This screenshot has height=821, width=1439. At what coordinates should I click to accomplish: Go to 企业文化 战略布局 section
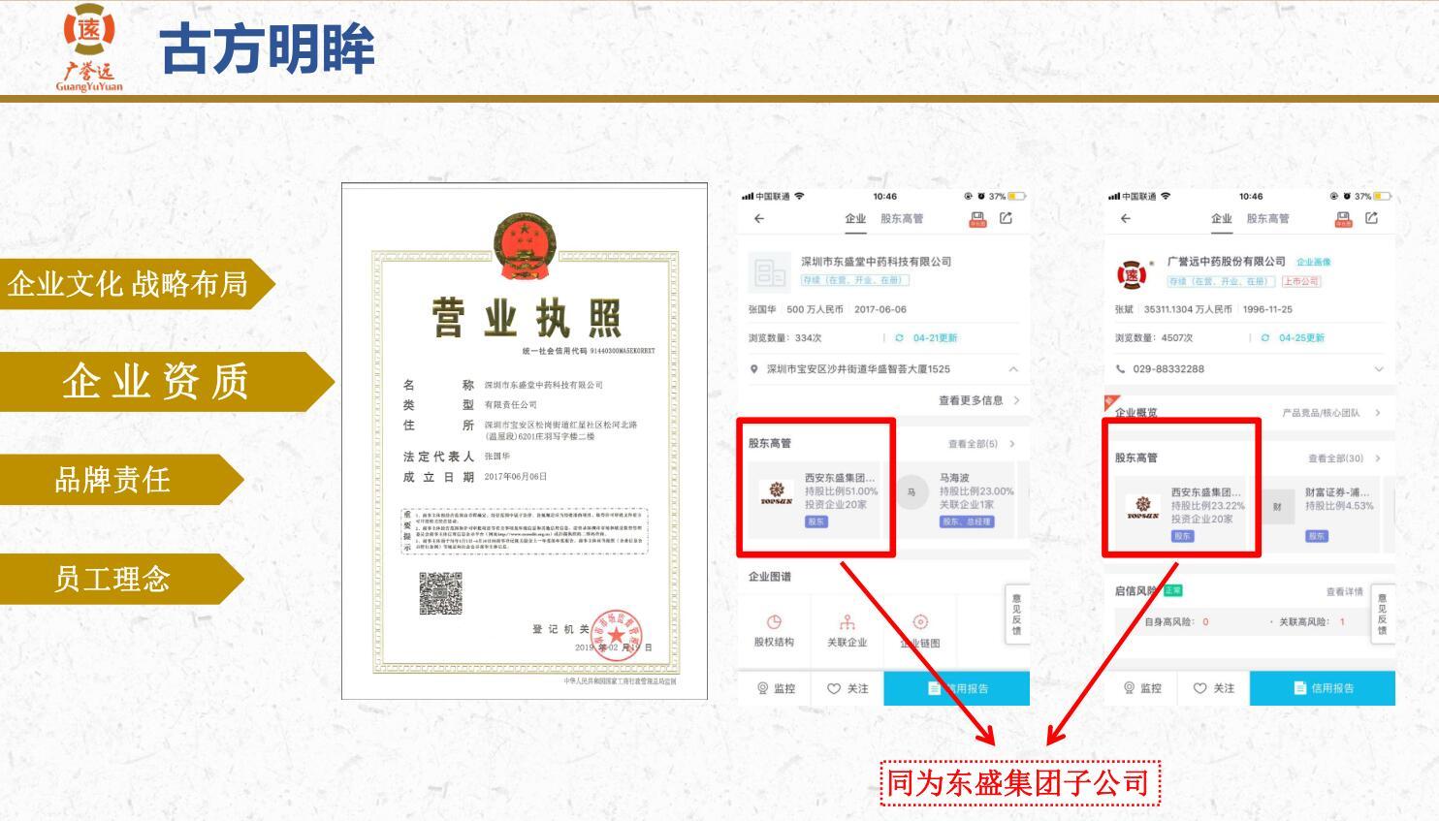pyautogui.click(x=137, y=284)
